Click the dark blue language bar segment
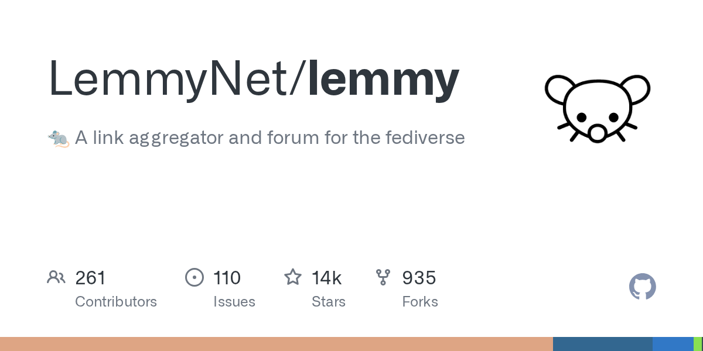 [x=602, y=344]
